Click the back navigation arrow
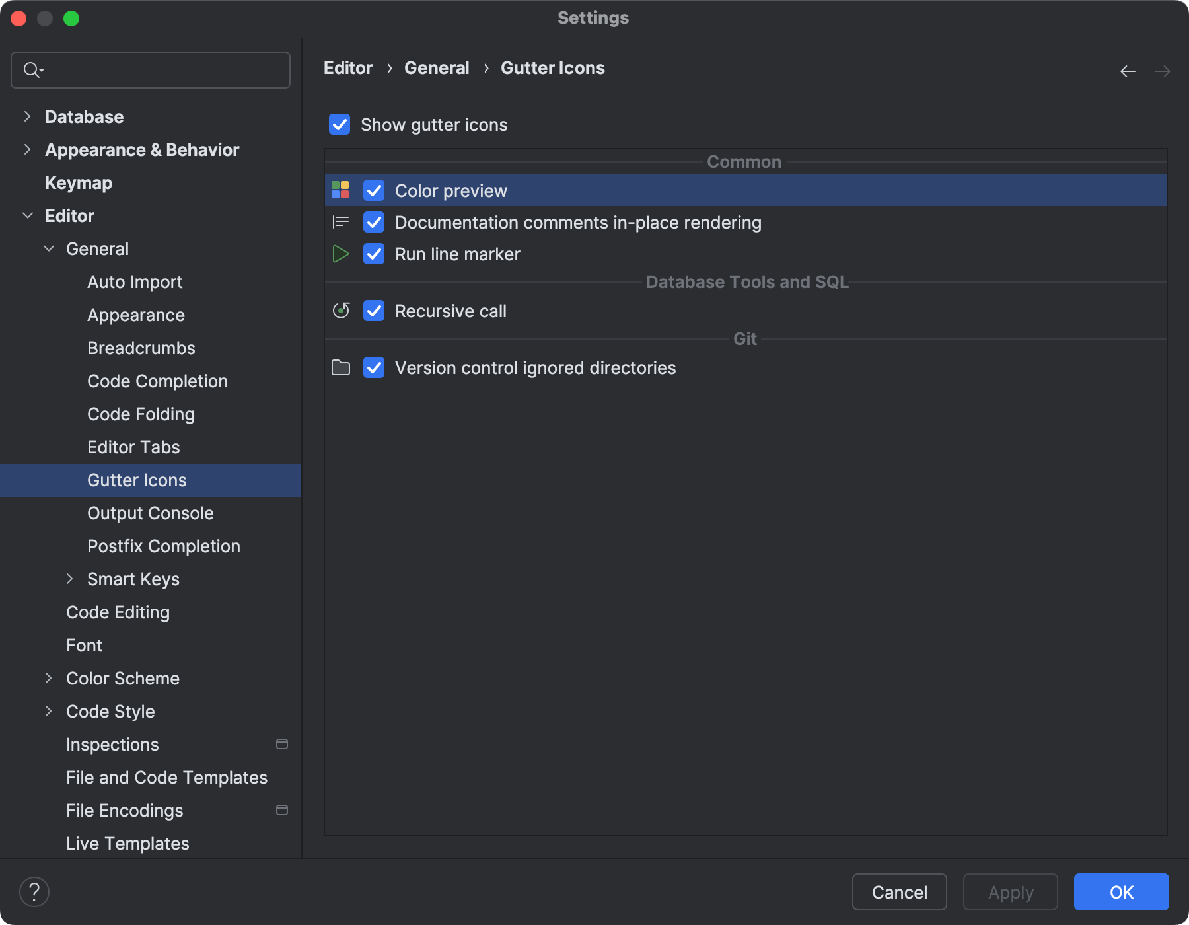This screenshot has width=1189, height=925. (1127, 71)
